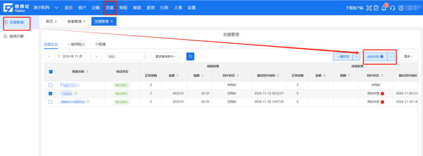
Task: Toggle the select-all checkbox in table header
Action: point(51,72)
